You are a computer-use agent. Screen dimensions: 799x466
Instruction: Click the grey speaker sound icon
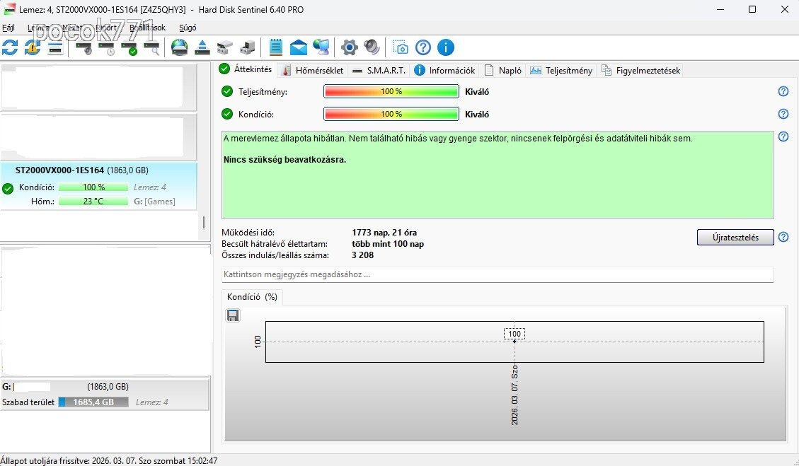click(372, 48)
